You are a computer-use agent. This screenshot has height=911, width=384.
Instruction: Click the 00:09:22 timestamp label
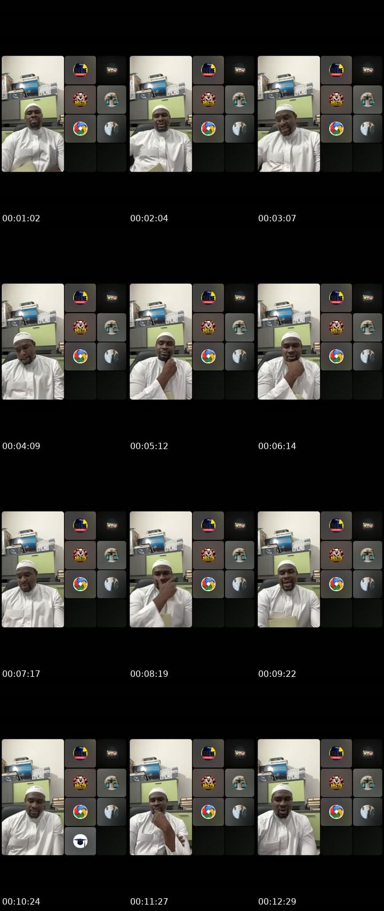277,674
